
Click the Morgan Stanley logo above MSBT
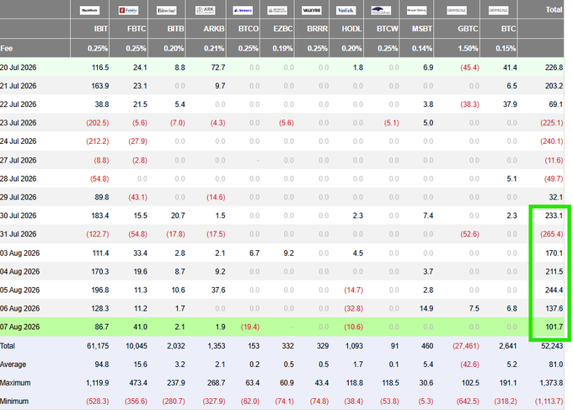(416, 10)
